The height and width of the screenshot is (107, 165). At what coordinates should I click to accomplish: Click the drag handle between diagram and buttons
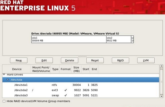pyautogui.click(x=83, y=57)
